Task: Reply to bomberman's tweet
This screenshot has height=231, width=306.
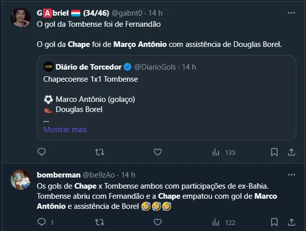Action: [42, 221]
